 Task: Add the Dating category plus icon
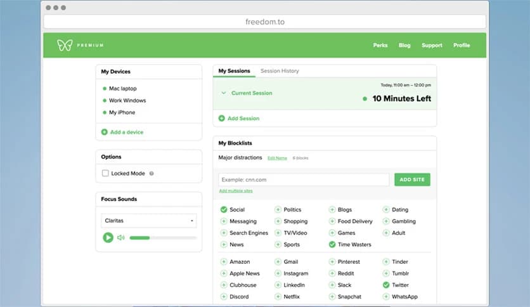(386, 209)
